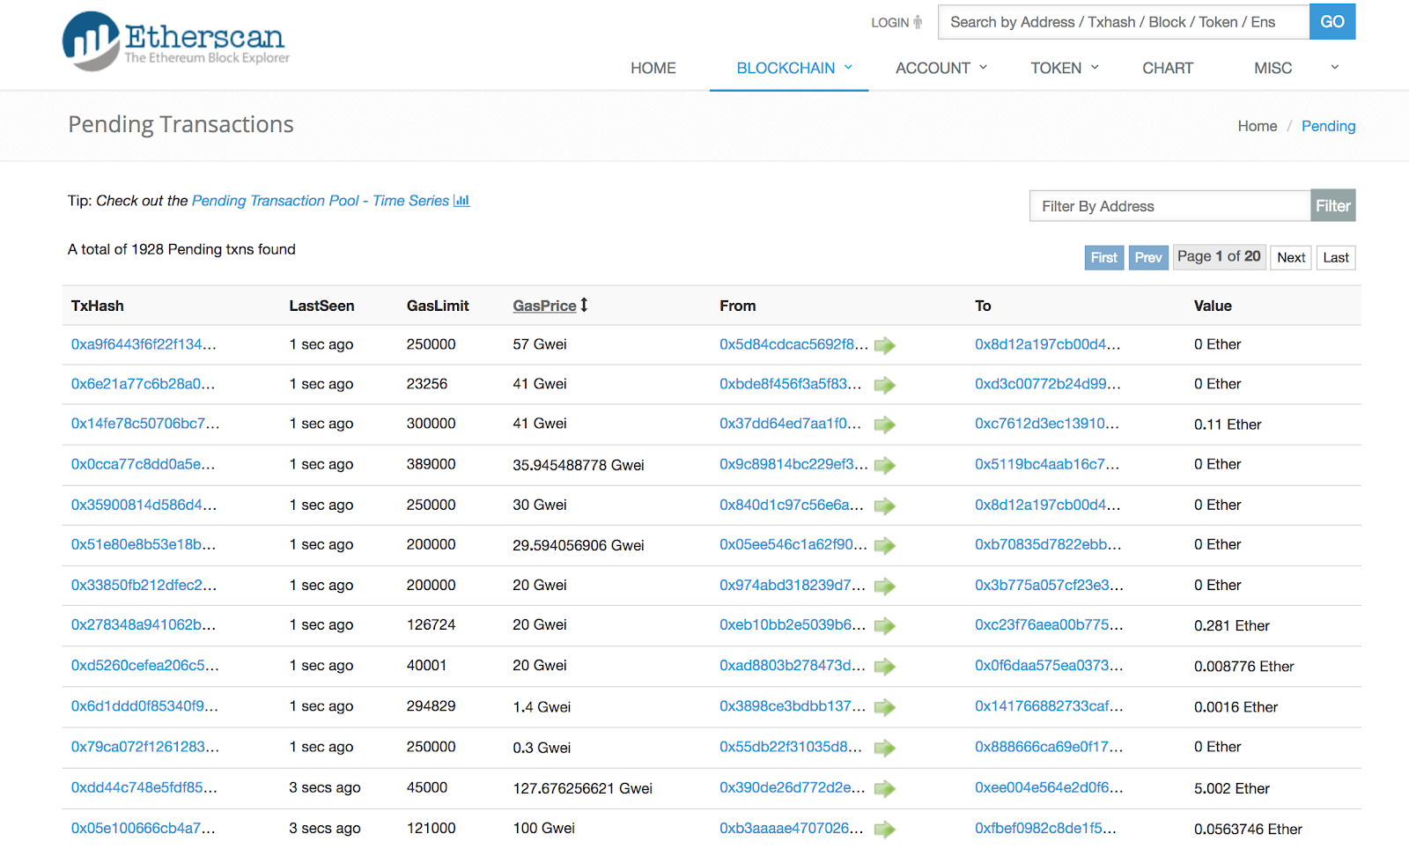
Task: Click green arrow beside 0xb3aaaae4707026
Action: pyautogui.click(x=885, y=829)
